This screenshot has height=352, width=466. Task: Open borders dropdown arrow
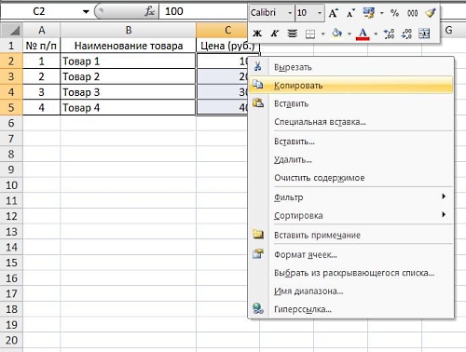[323, 34]
